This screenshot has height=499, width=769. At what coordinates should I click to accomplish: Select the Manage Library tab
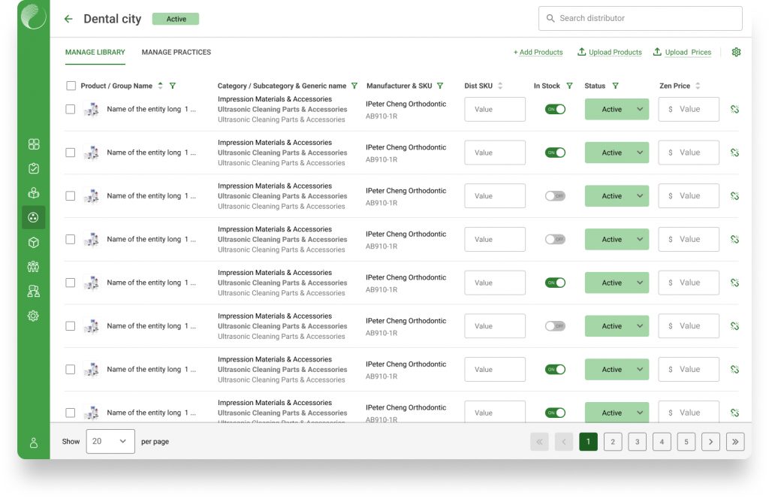click(x=95, y=52)
